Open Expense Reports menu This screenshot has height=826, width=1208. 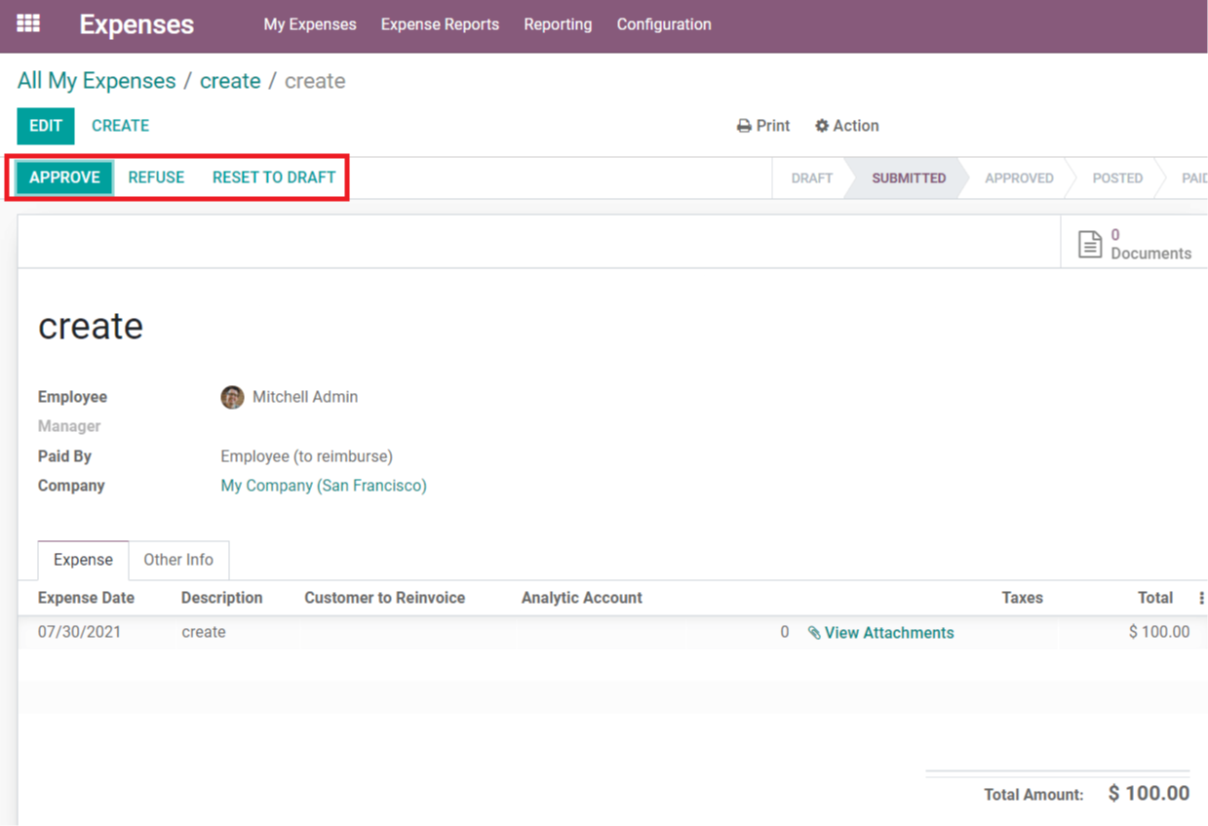coord(440,24)
